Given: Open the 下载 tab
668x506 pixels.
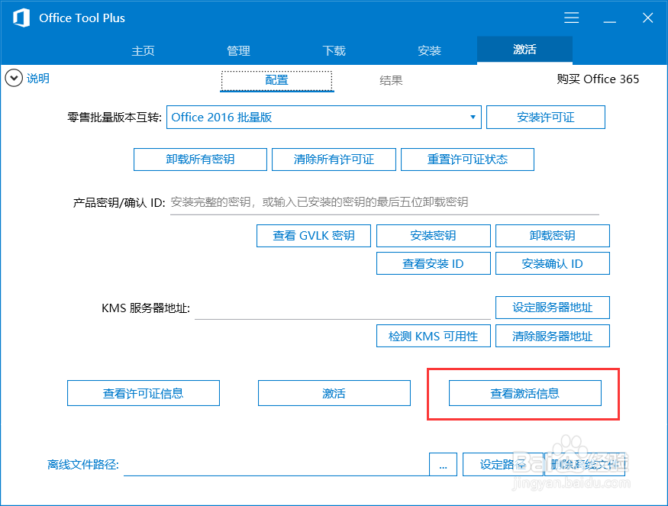Looking at the screenshot, I should 334,50.
